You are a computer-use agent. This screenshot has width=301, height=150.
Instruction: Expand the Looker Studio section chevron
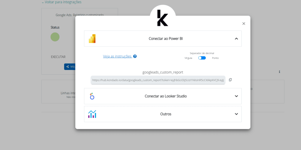tap(236, 96)
